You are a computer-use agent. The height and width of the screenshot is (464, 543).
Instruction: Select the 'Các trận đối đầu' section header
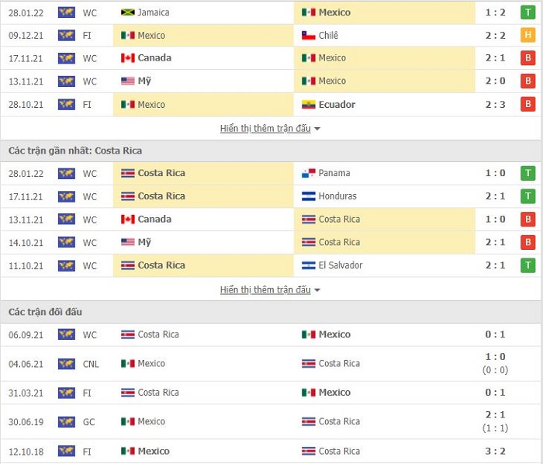(45, 312)
